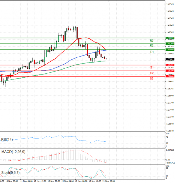Image resolution: width=175 pixels, height=183 pixels.
Task: Click the R1 resistance label
Action: (152, 52)
